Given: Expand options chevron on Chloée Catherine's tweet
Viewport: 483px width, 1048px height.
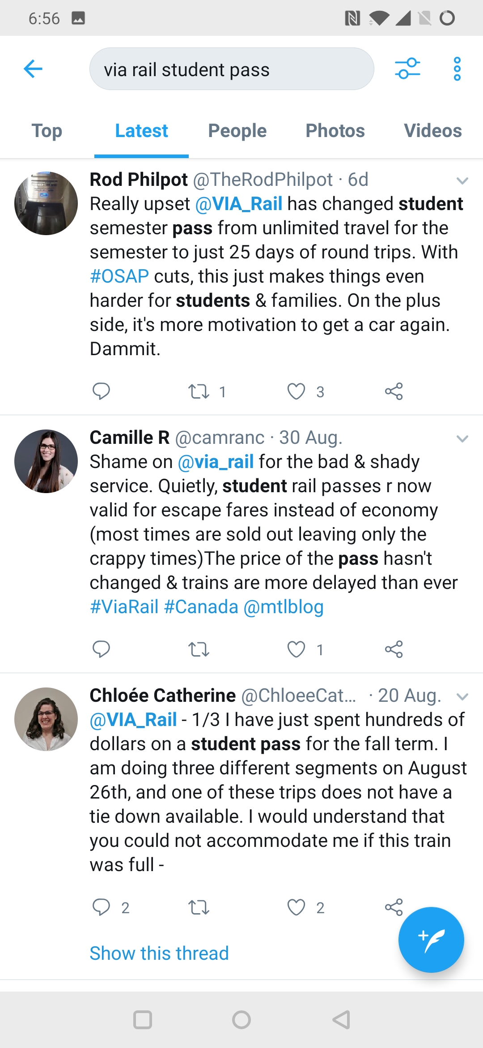Looking at the screenshot, I should point(462,697).
